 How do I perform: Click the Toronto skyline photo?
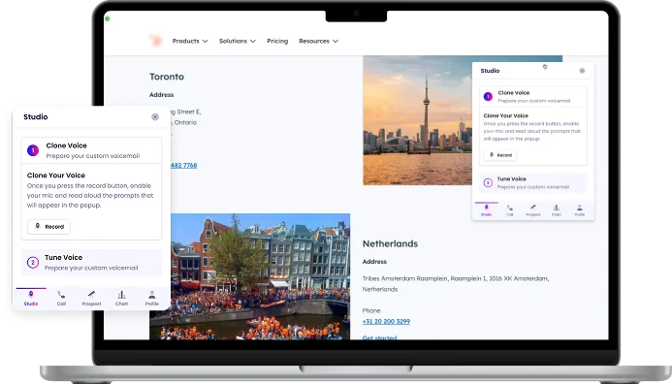(x=417, y=120)
